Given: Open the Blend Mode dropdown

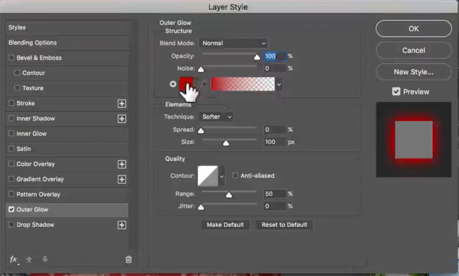Looking at the screenshot, I should [234, 43].
